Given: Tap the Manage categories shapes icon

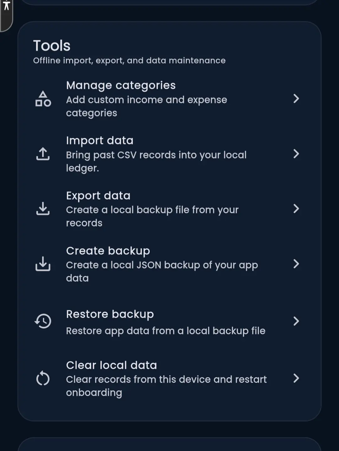Looking at the screenshot, I should click(43, 99).
